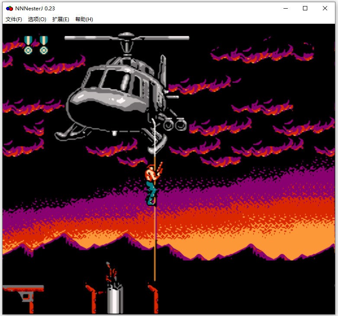Open the 帮助(H) menu

(x=84, y=19)
